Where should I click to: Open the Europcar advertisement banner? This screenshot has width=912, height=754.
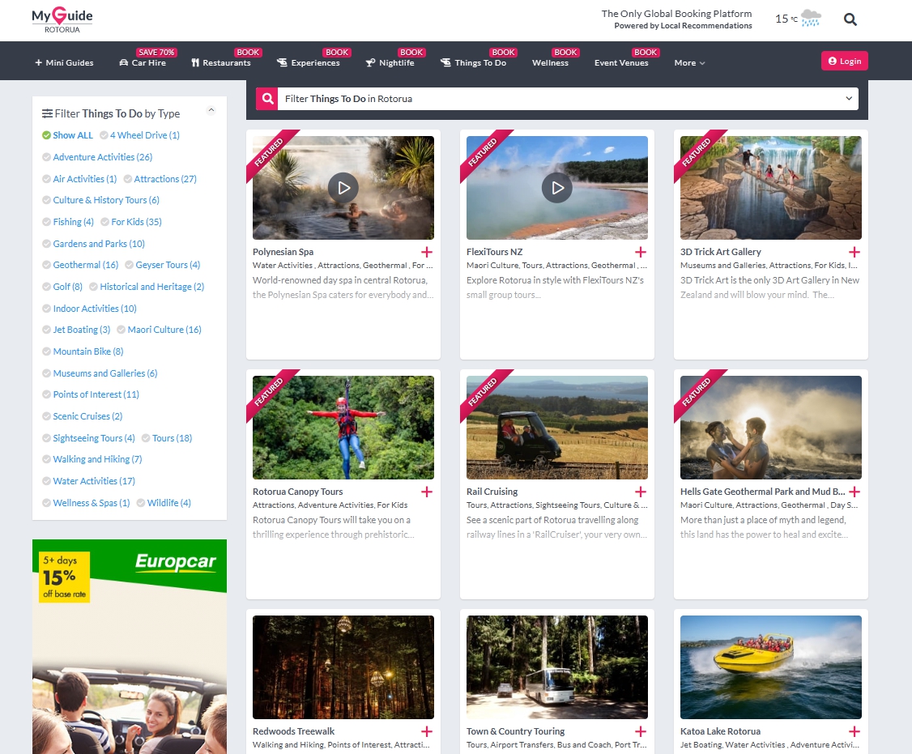130,646
